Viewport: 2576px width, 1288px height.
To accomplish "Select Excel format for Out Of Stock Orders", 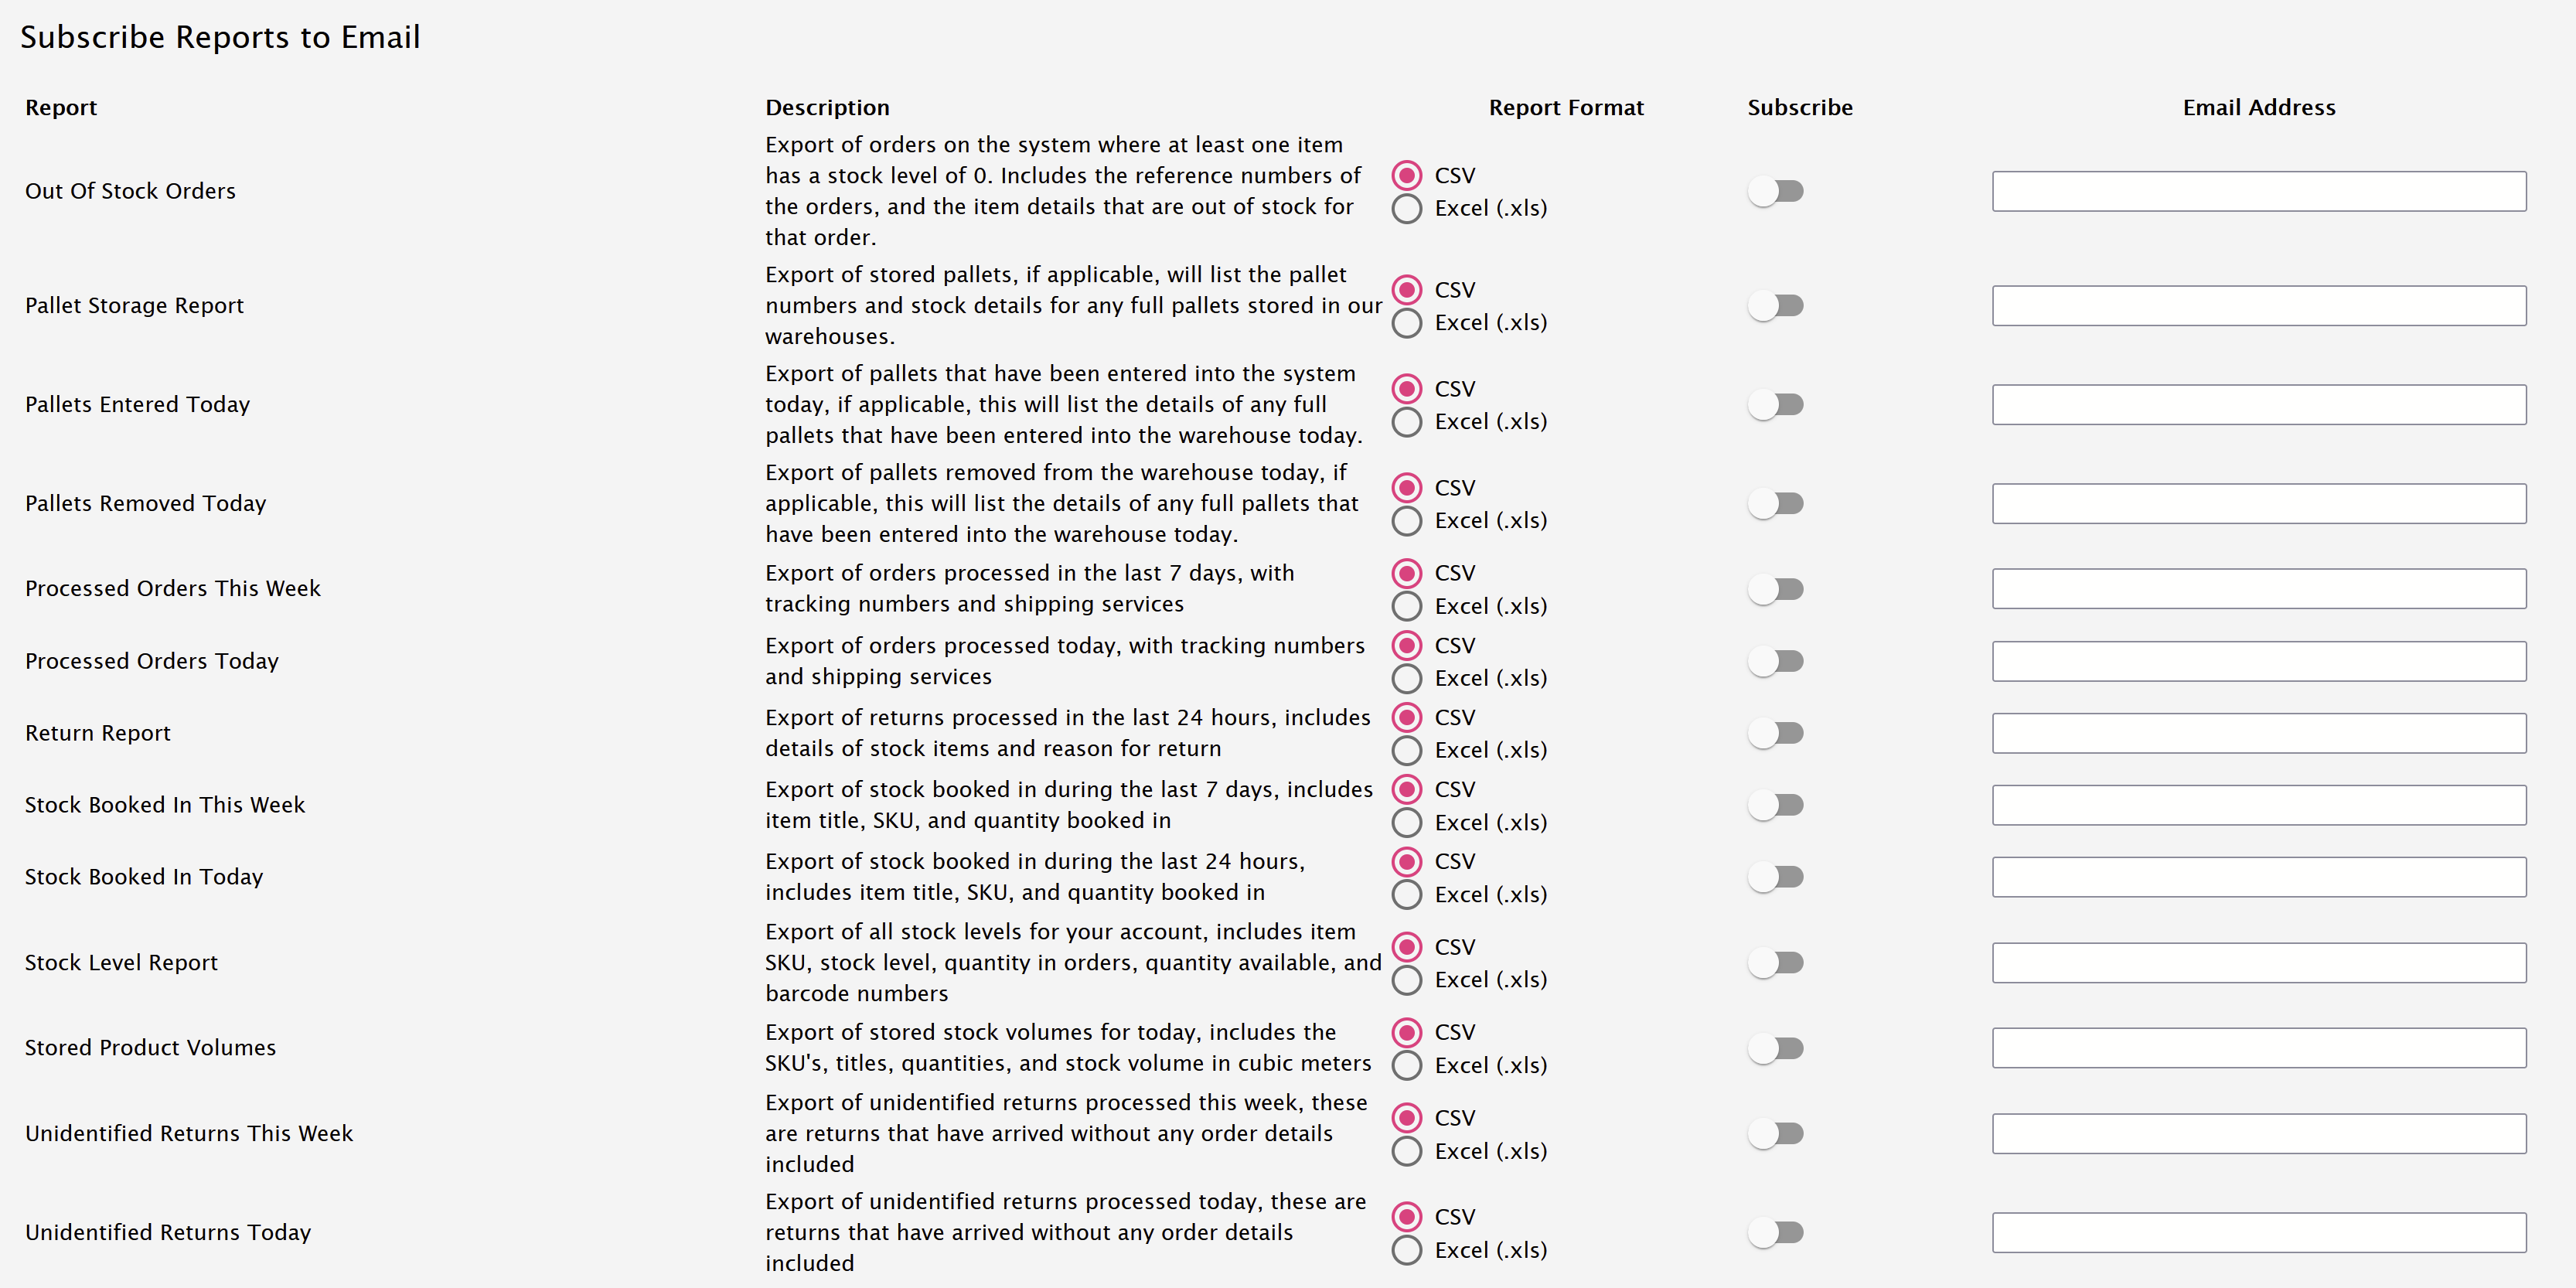I will tap(1407, 208).
